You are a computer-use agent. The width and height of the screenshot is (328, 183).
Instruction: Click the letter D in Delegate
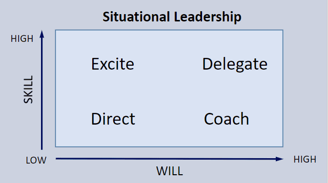(207, 64)
